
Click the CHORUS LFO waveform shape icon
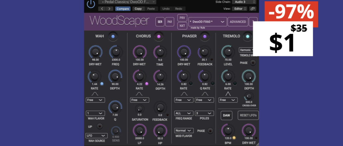pos(139,94)
